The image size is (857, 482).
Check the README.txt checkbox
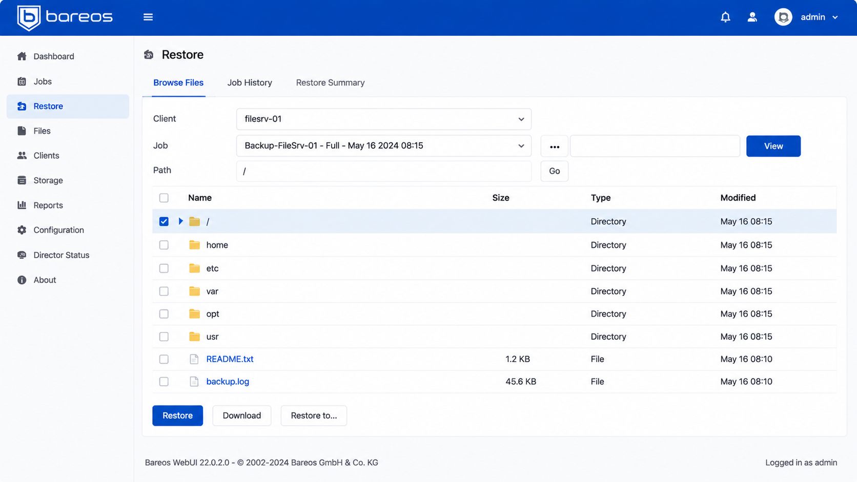[164, 359]
